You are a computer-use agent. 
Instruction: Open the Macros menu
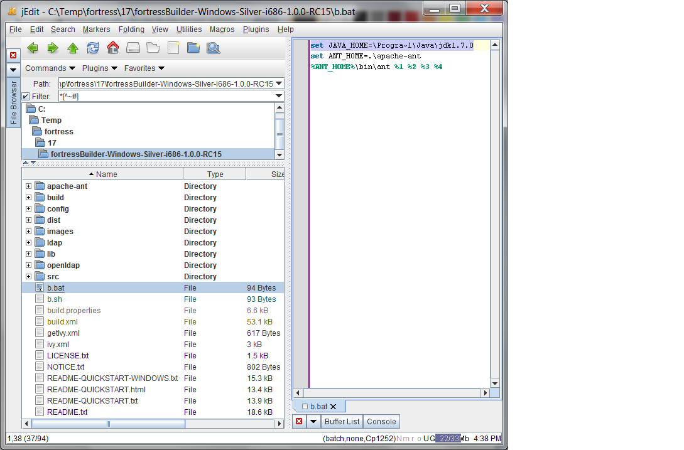tap(222, 29)
